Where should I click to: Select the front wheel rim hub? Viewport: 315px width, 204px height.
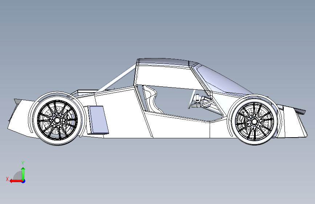(x=254, y=122)
